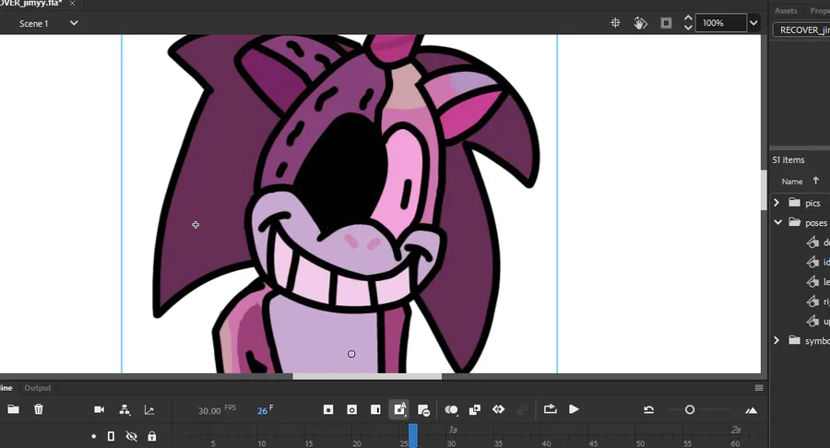This screenshot has height=448, width=830.
Task: Click the 100% zoom input field
Action: tap(720, 23)
